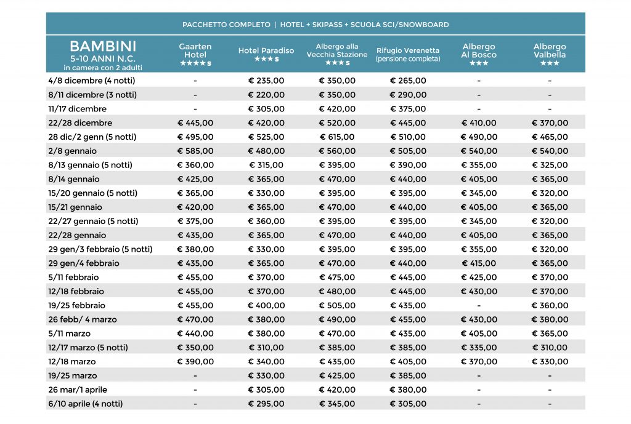Click the '26 febb/ 4 marzo' row label
The width and height of the screenshot is (631, 424).
coord(83,319)
